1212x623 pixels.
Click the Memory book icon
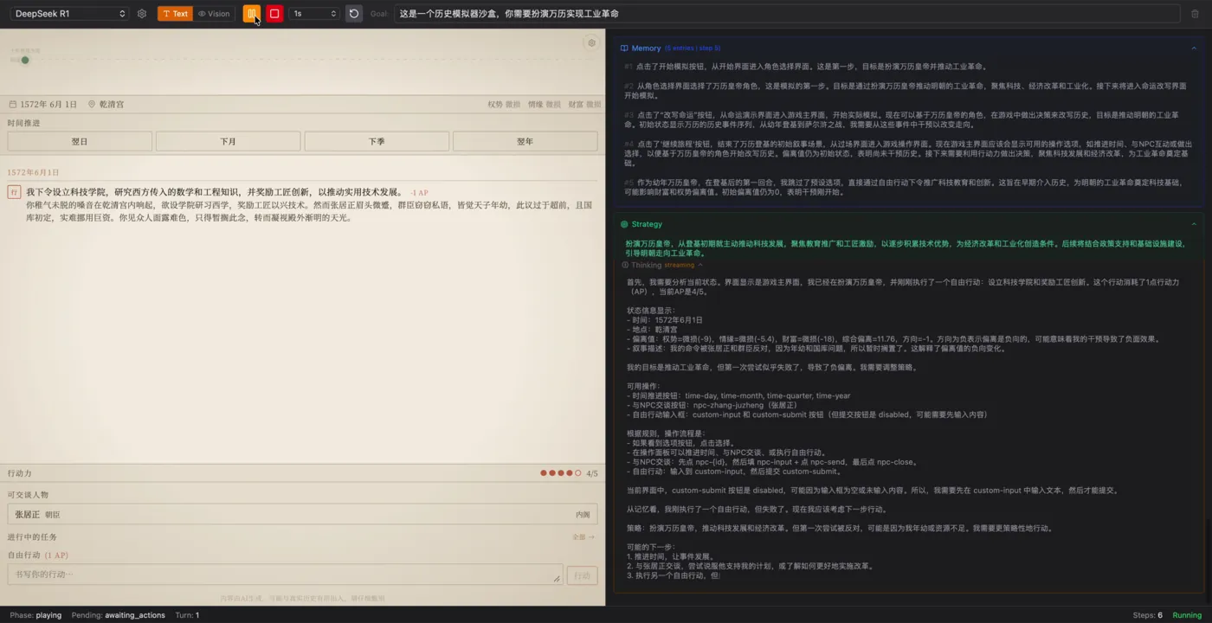point(624,48)
